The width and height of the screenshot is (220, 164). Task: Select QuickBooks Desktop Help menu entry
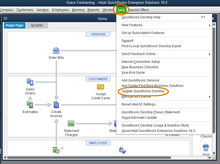click(x=164, y=17)
